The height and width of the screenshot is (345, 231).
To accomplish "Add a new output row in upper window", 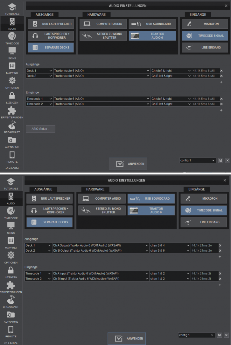I will click(x=221, y=82).
